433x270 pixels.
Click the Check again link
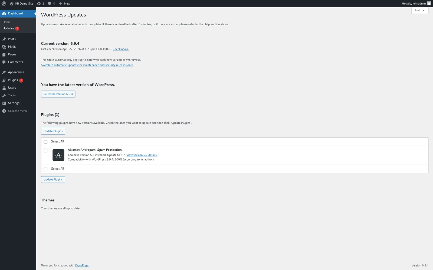(x=120, y=49)
